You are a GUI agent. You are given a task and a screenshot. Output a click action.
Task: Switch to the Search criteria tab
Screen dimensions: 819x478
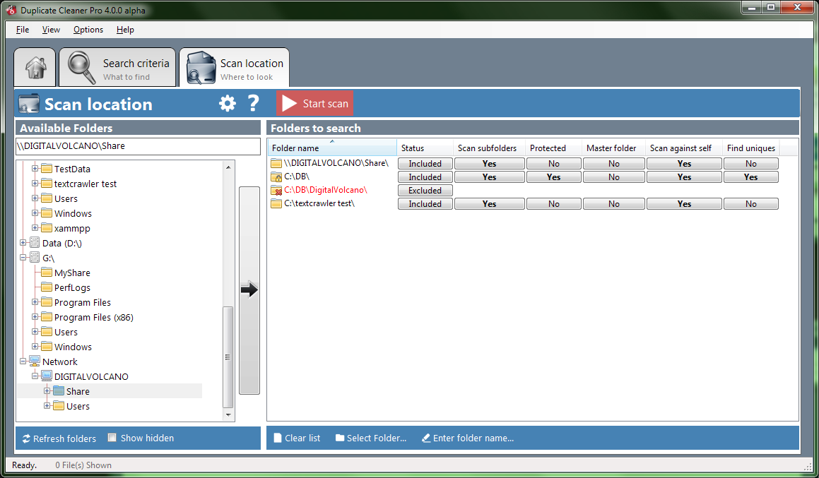click(x=118, y=68)
